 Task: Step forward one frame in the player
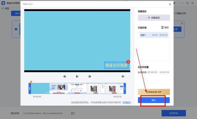(x=90, y=76)
